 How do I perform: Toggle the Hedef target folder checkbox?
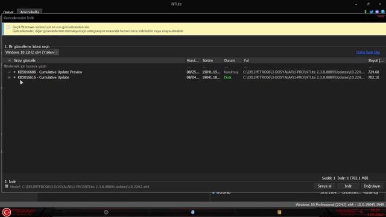click(x=7, y=186)
